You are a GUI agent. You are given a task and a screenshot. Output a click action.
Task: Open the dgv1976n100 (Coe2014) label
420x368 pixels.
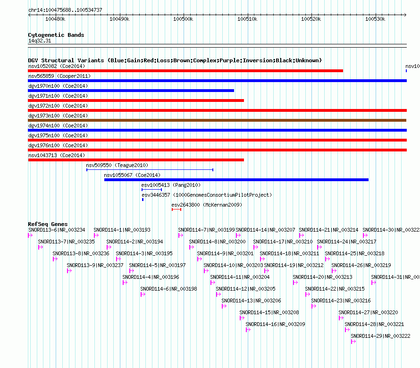[58, 145]
